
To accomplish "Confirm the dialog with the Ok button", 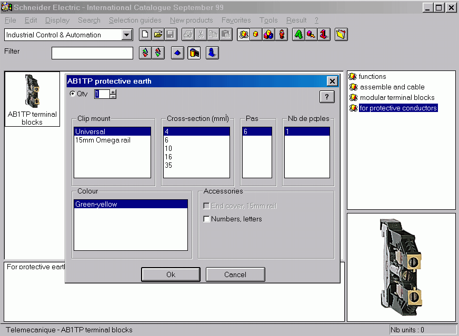I will point(171,274).
